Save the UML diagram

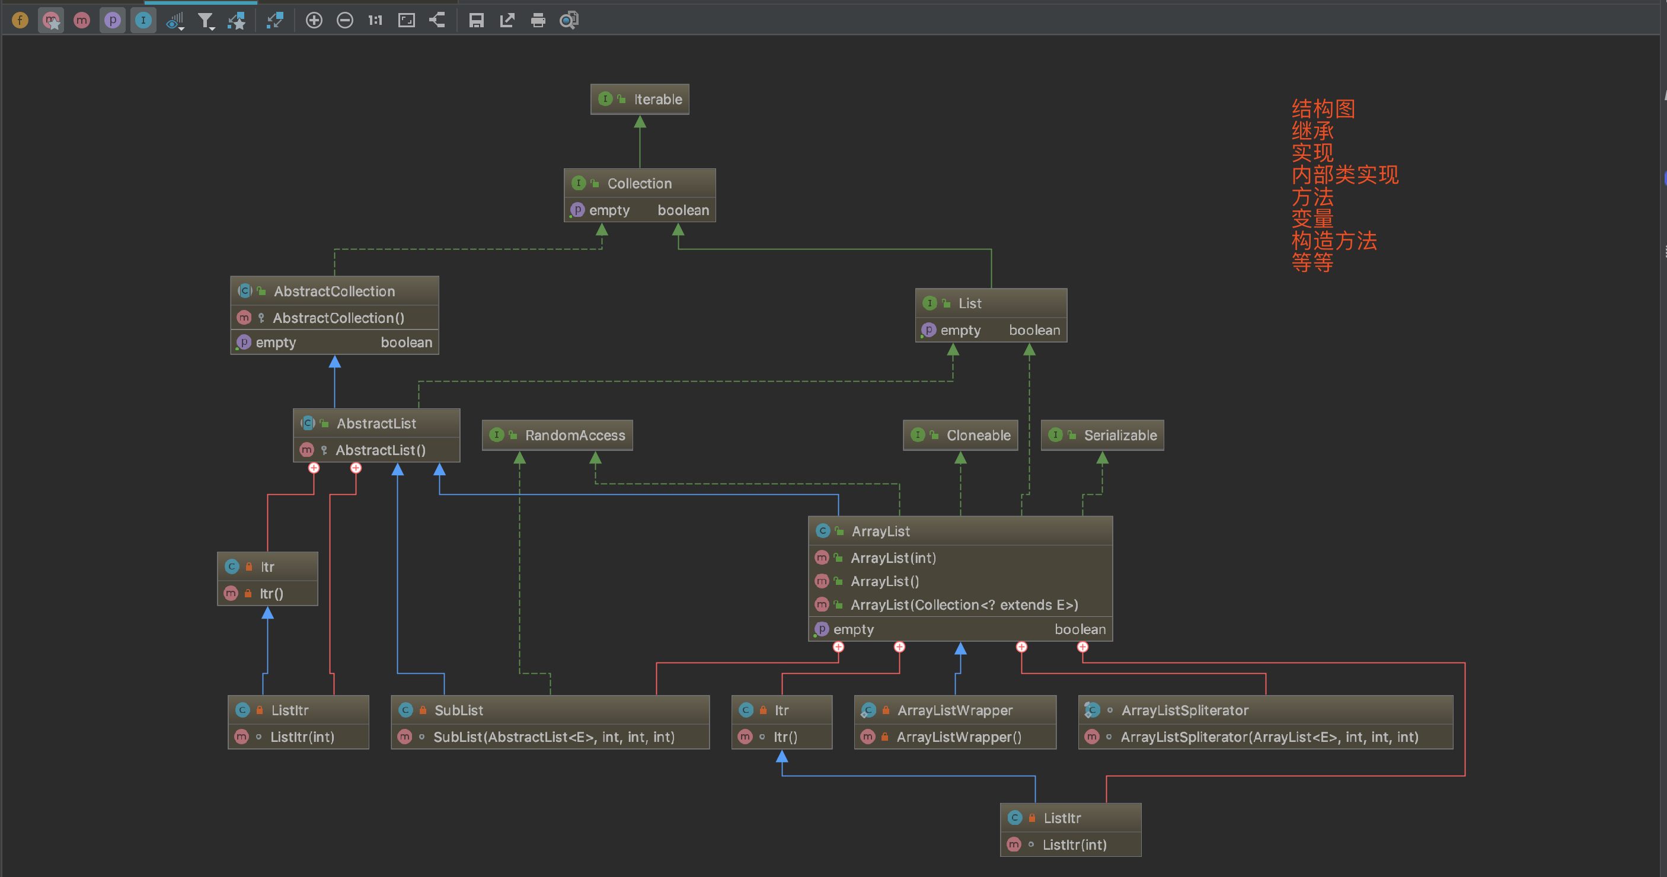pyautogui.click(x=476, y=20)
